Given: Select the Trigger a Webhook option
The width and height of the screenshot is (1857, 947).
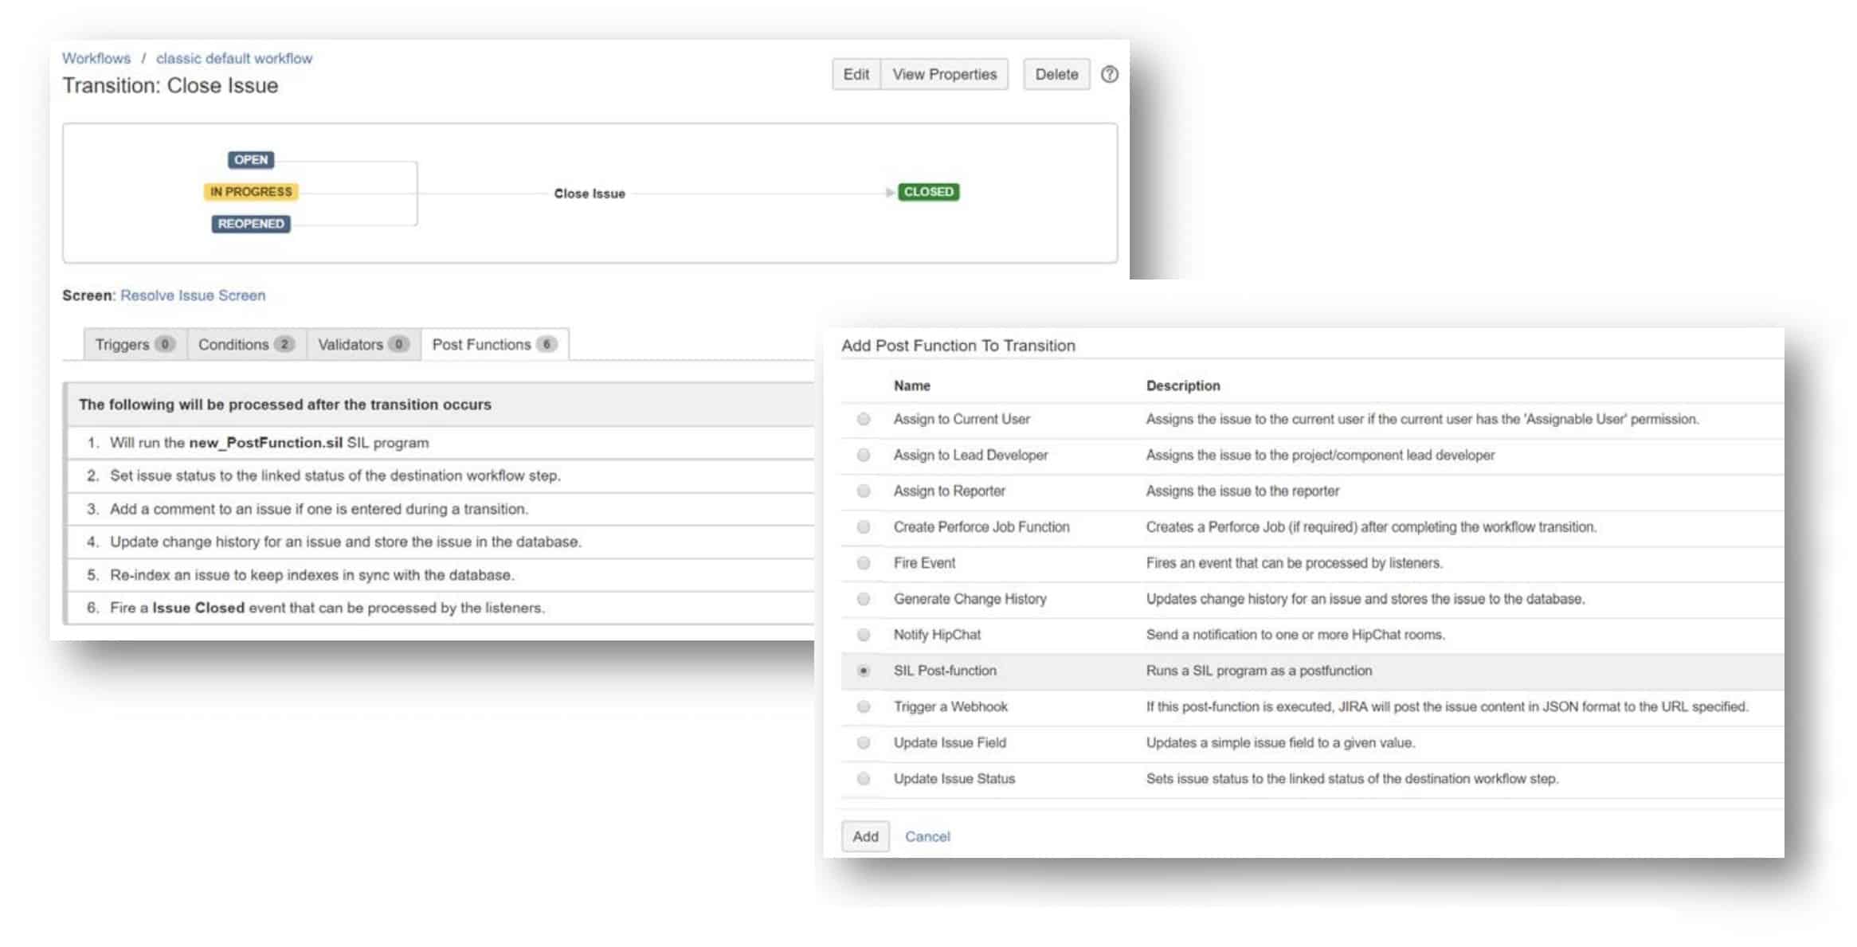Looking at the screenshot, I should click(864, 706).
